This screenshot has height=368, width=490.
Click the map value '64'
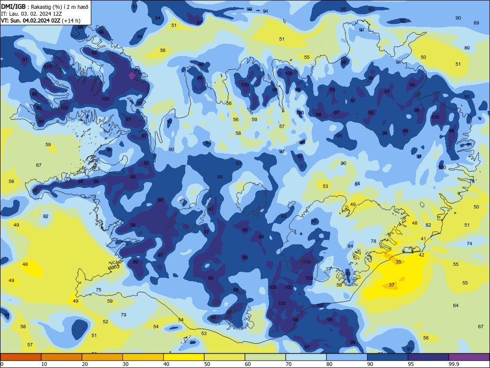(456, 305)
